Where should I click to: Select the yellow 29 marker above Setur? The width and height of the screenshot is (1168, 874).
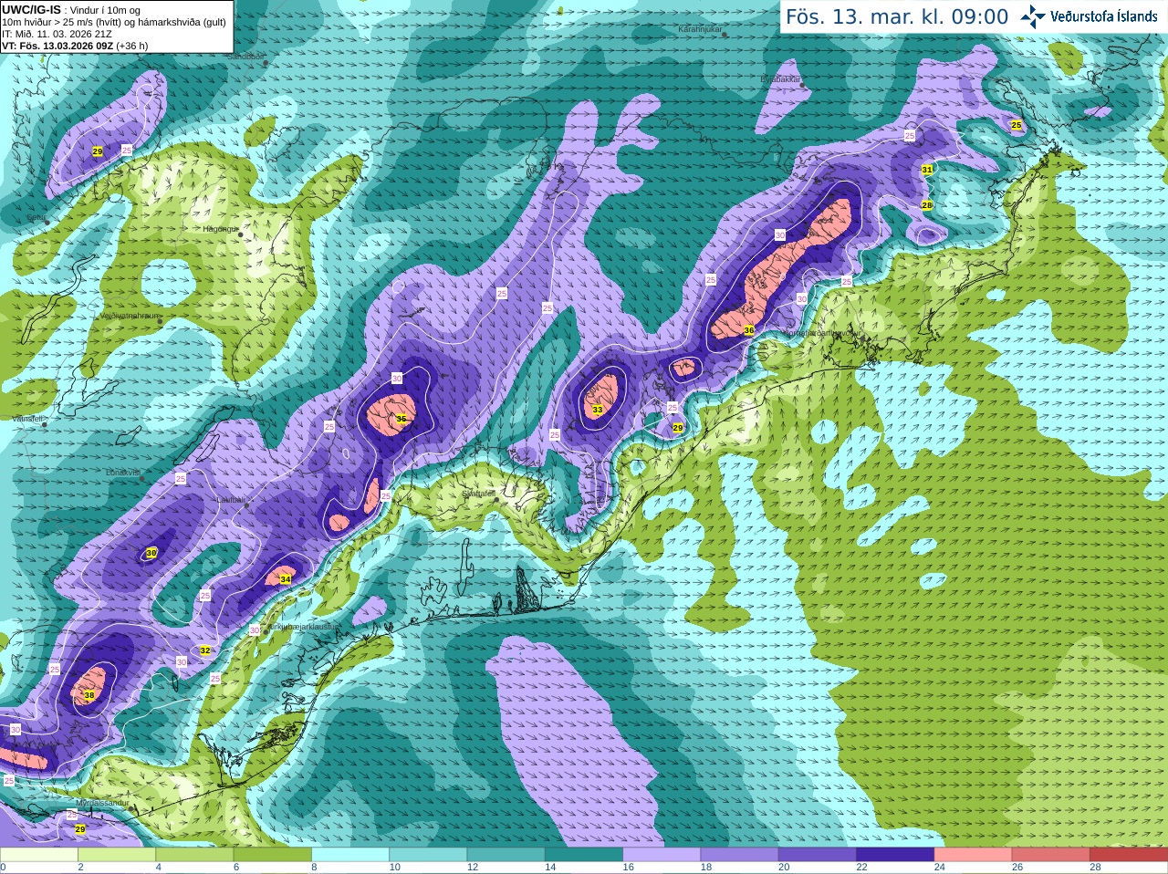(98, 151)
